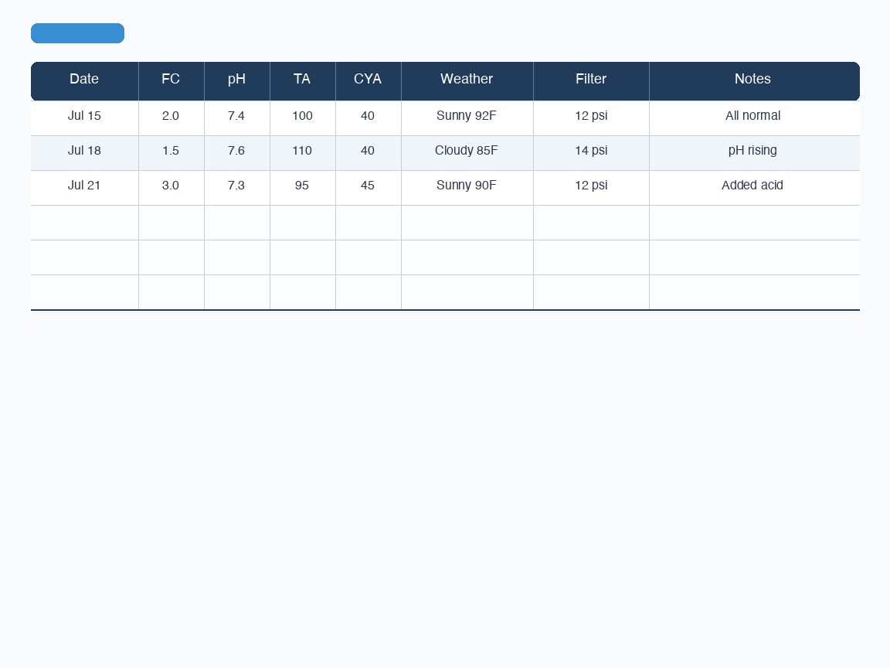Select the TA value 95
Image resolution: width=890 pixels, height=668 pixels.
pos(303,188)
